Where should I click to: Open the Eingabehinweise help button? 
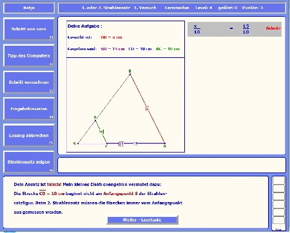[x=29, y=109]
